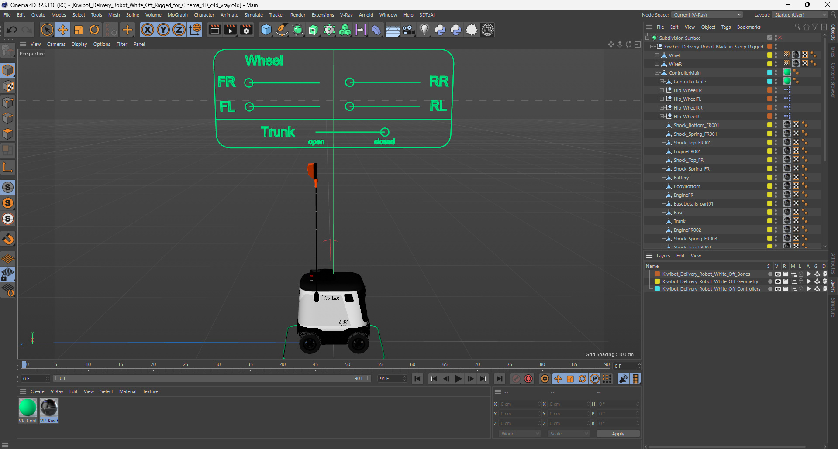Click Apply in coordinates panel
Viewport: 838px width, 449px height.
coord(618,434)
